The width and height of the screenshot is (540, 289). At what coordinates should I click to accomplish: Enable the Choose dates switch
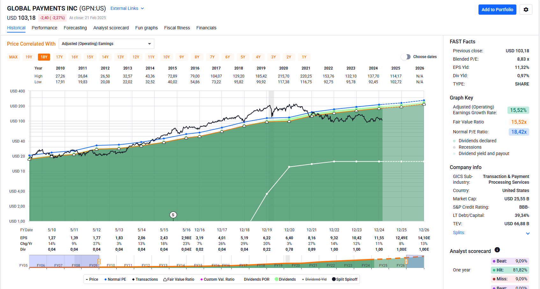pyautogui.click(x=406, y=57)
